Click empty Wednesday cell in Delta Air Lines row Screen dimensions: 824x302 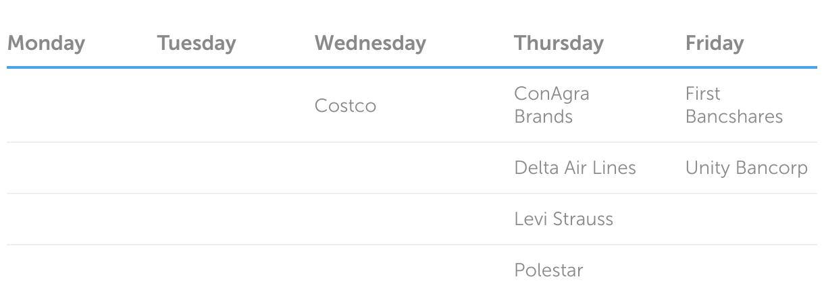tap(405, 168)
